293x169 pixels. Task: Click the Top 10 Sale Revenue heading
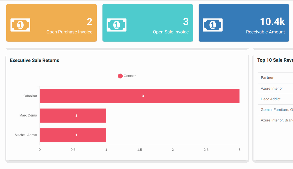tap(275, 60)
